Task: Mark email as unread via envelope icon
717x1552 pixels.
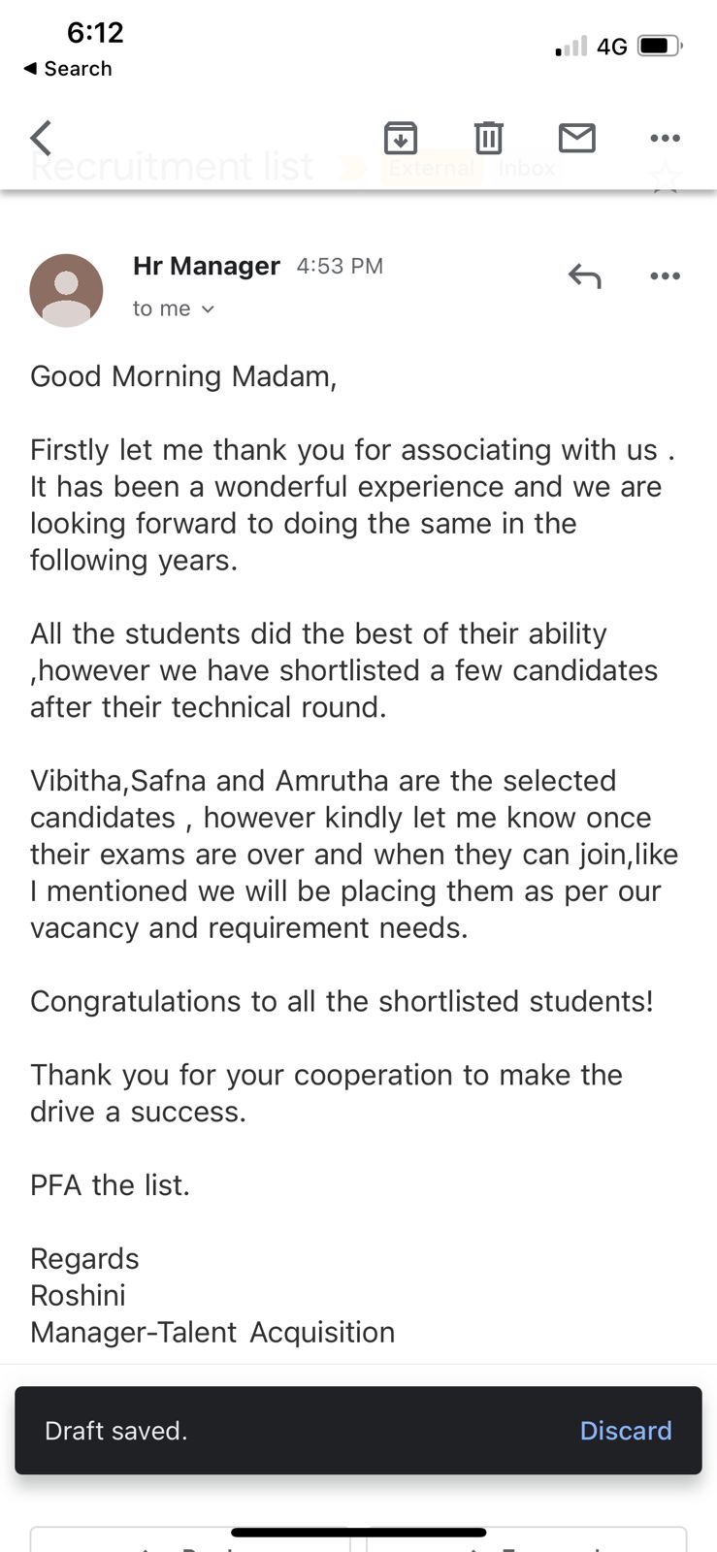Action: (x=577, y=139)
